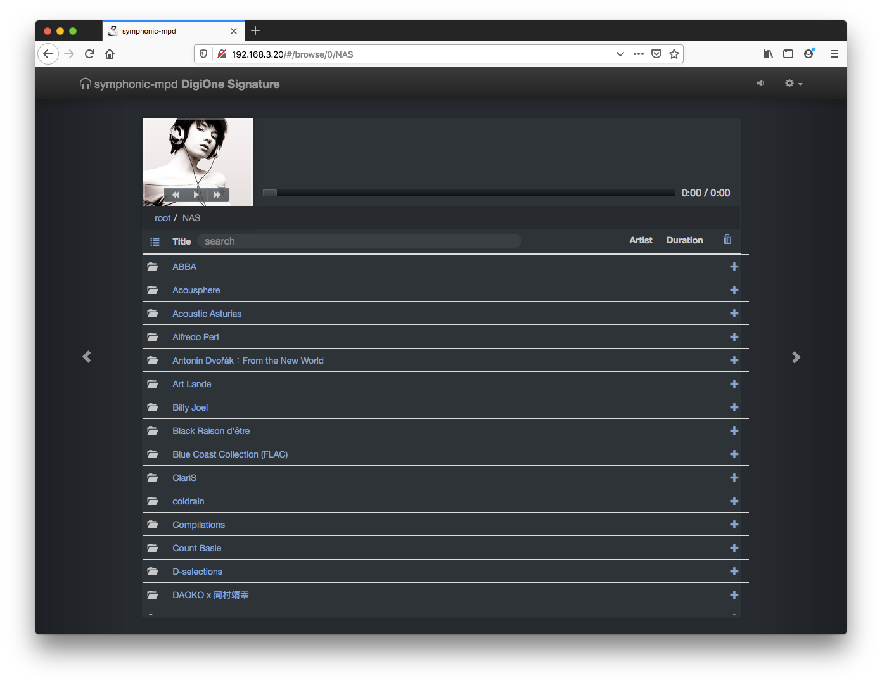882x685 pixels.
Task: Click the trash icon to clear the playlist
Action: [727, 240]
